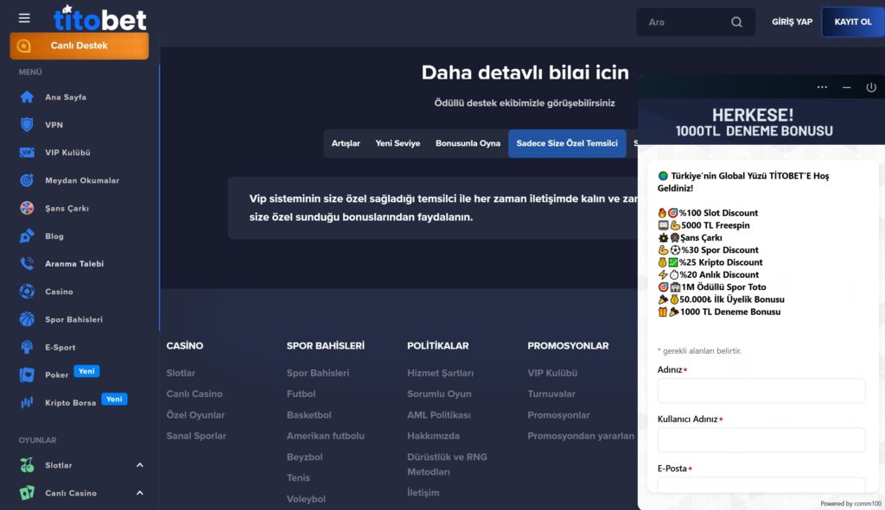Image resolution: width=885 pixels, height=510 pixels.
Task: Open the Beyzbol footer link
Action: pos(304,457)
